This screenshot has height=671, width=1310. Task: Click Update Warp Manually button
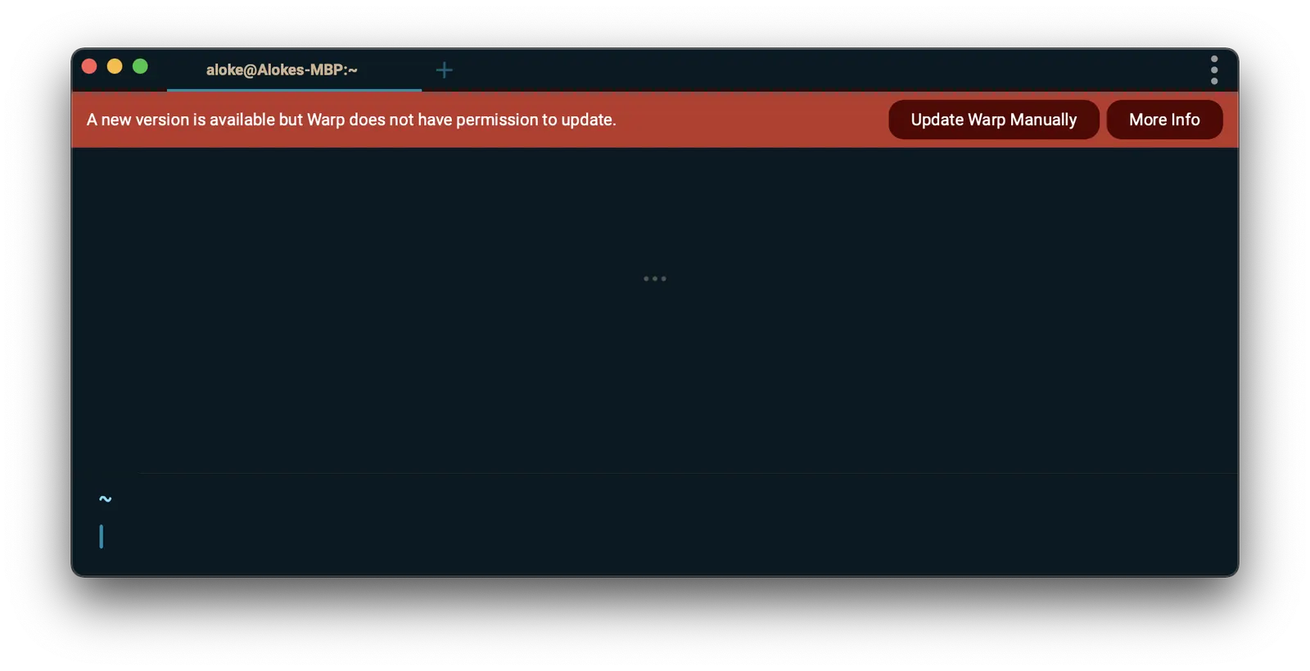click(x=993, y=119)
